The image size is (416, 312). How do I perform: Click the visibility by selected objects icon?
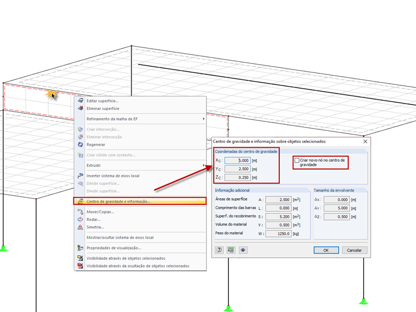[80, 258]
